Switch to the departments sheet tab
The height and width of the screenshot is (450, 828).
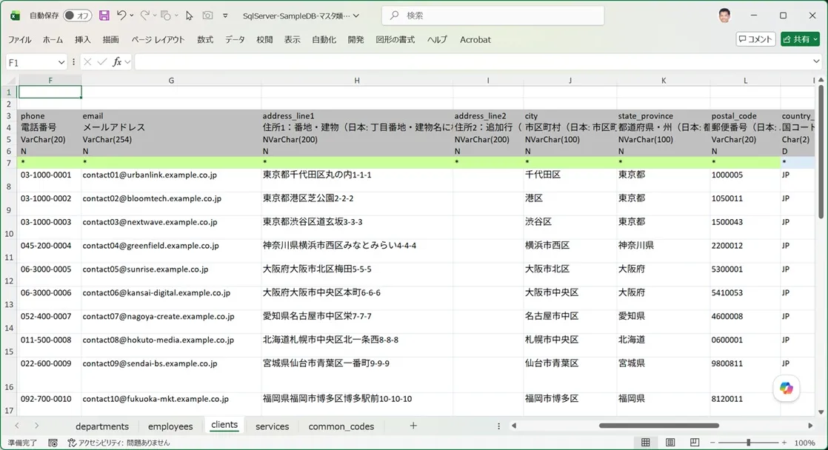coord(102,426)
